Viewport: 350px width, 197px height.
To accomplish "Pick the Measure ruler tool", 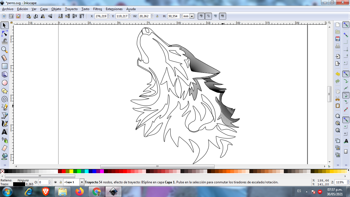I will tap(4, 58).
